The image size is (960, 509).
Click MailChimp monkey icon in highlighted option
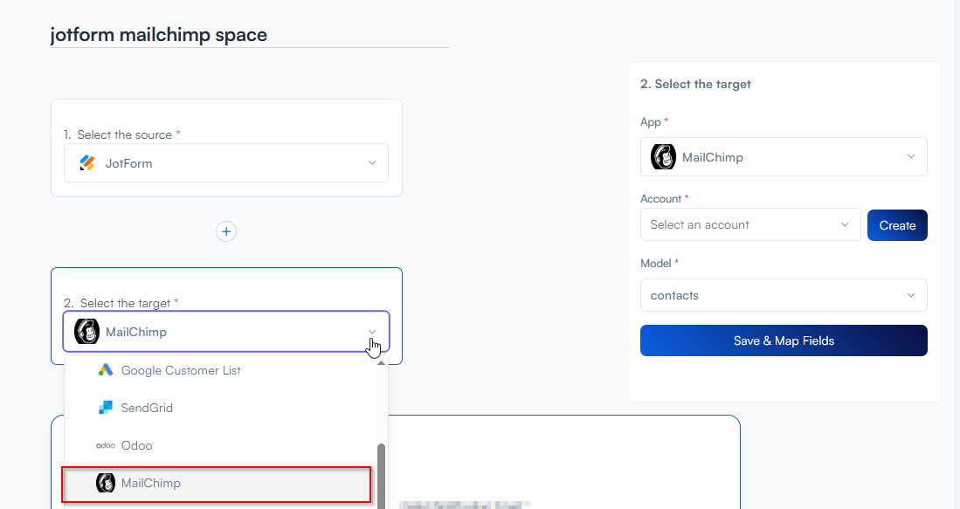106,483
